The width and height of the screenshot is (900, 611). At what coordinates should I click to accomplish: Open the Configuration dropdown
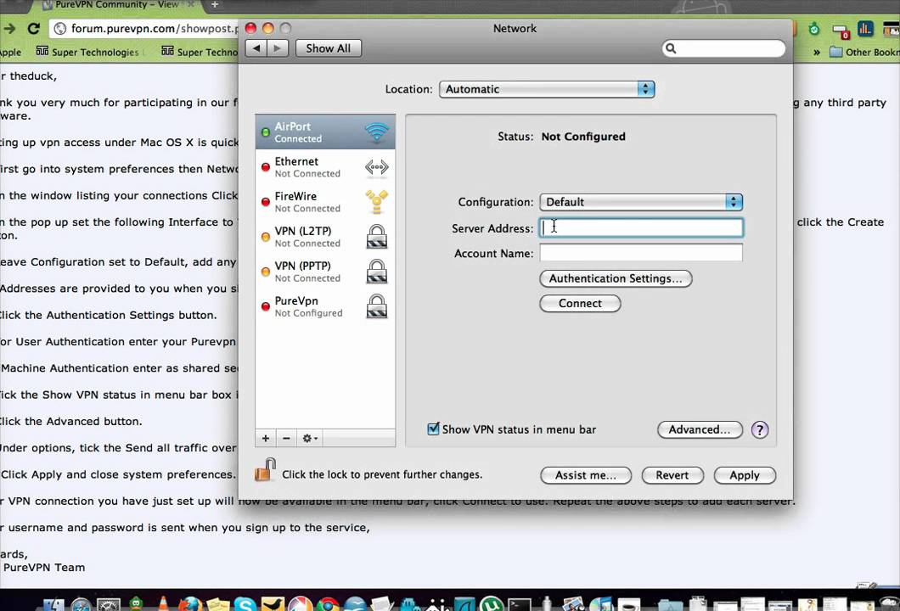point(640,202)
